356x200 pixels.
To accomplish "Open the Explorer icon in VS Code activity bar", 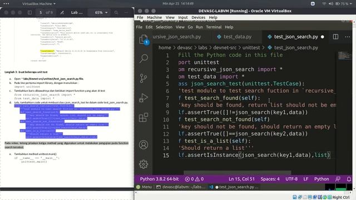I will click(144, 39).
